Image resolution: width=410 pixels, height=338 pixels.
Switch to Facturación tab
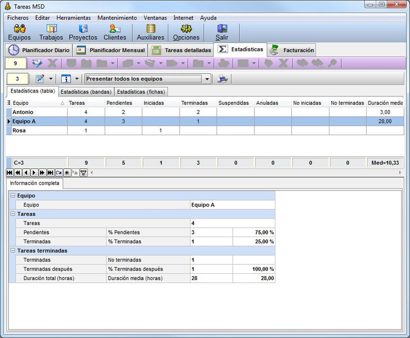coord(292,50)
